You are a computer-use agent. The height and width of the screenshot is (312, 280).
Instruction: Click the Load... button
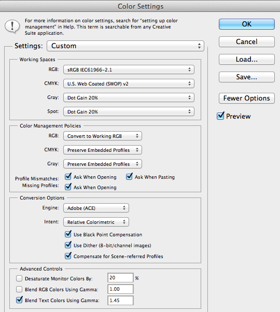247,59
